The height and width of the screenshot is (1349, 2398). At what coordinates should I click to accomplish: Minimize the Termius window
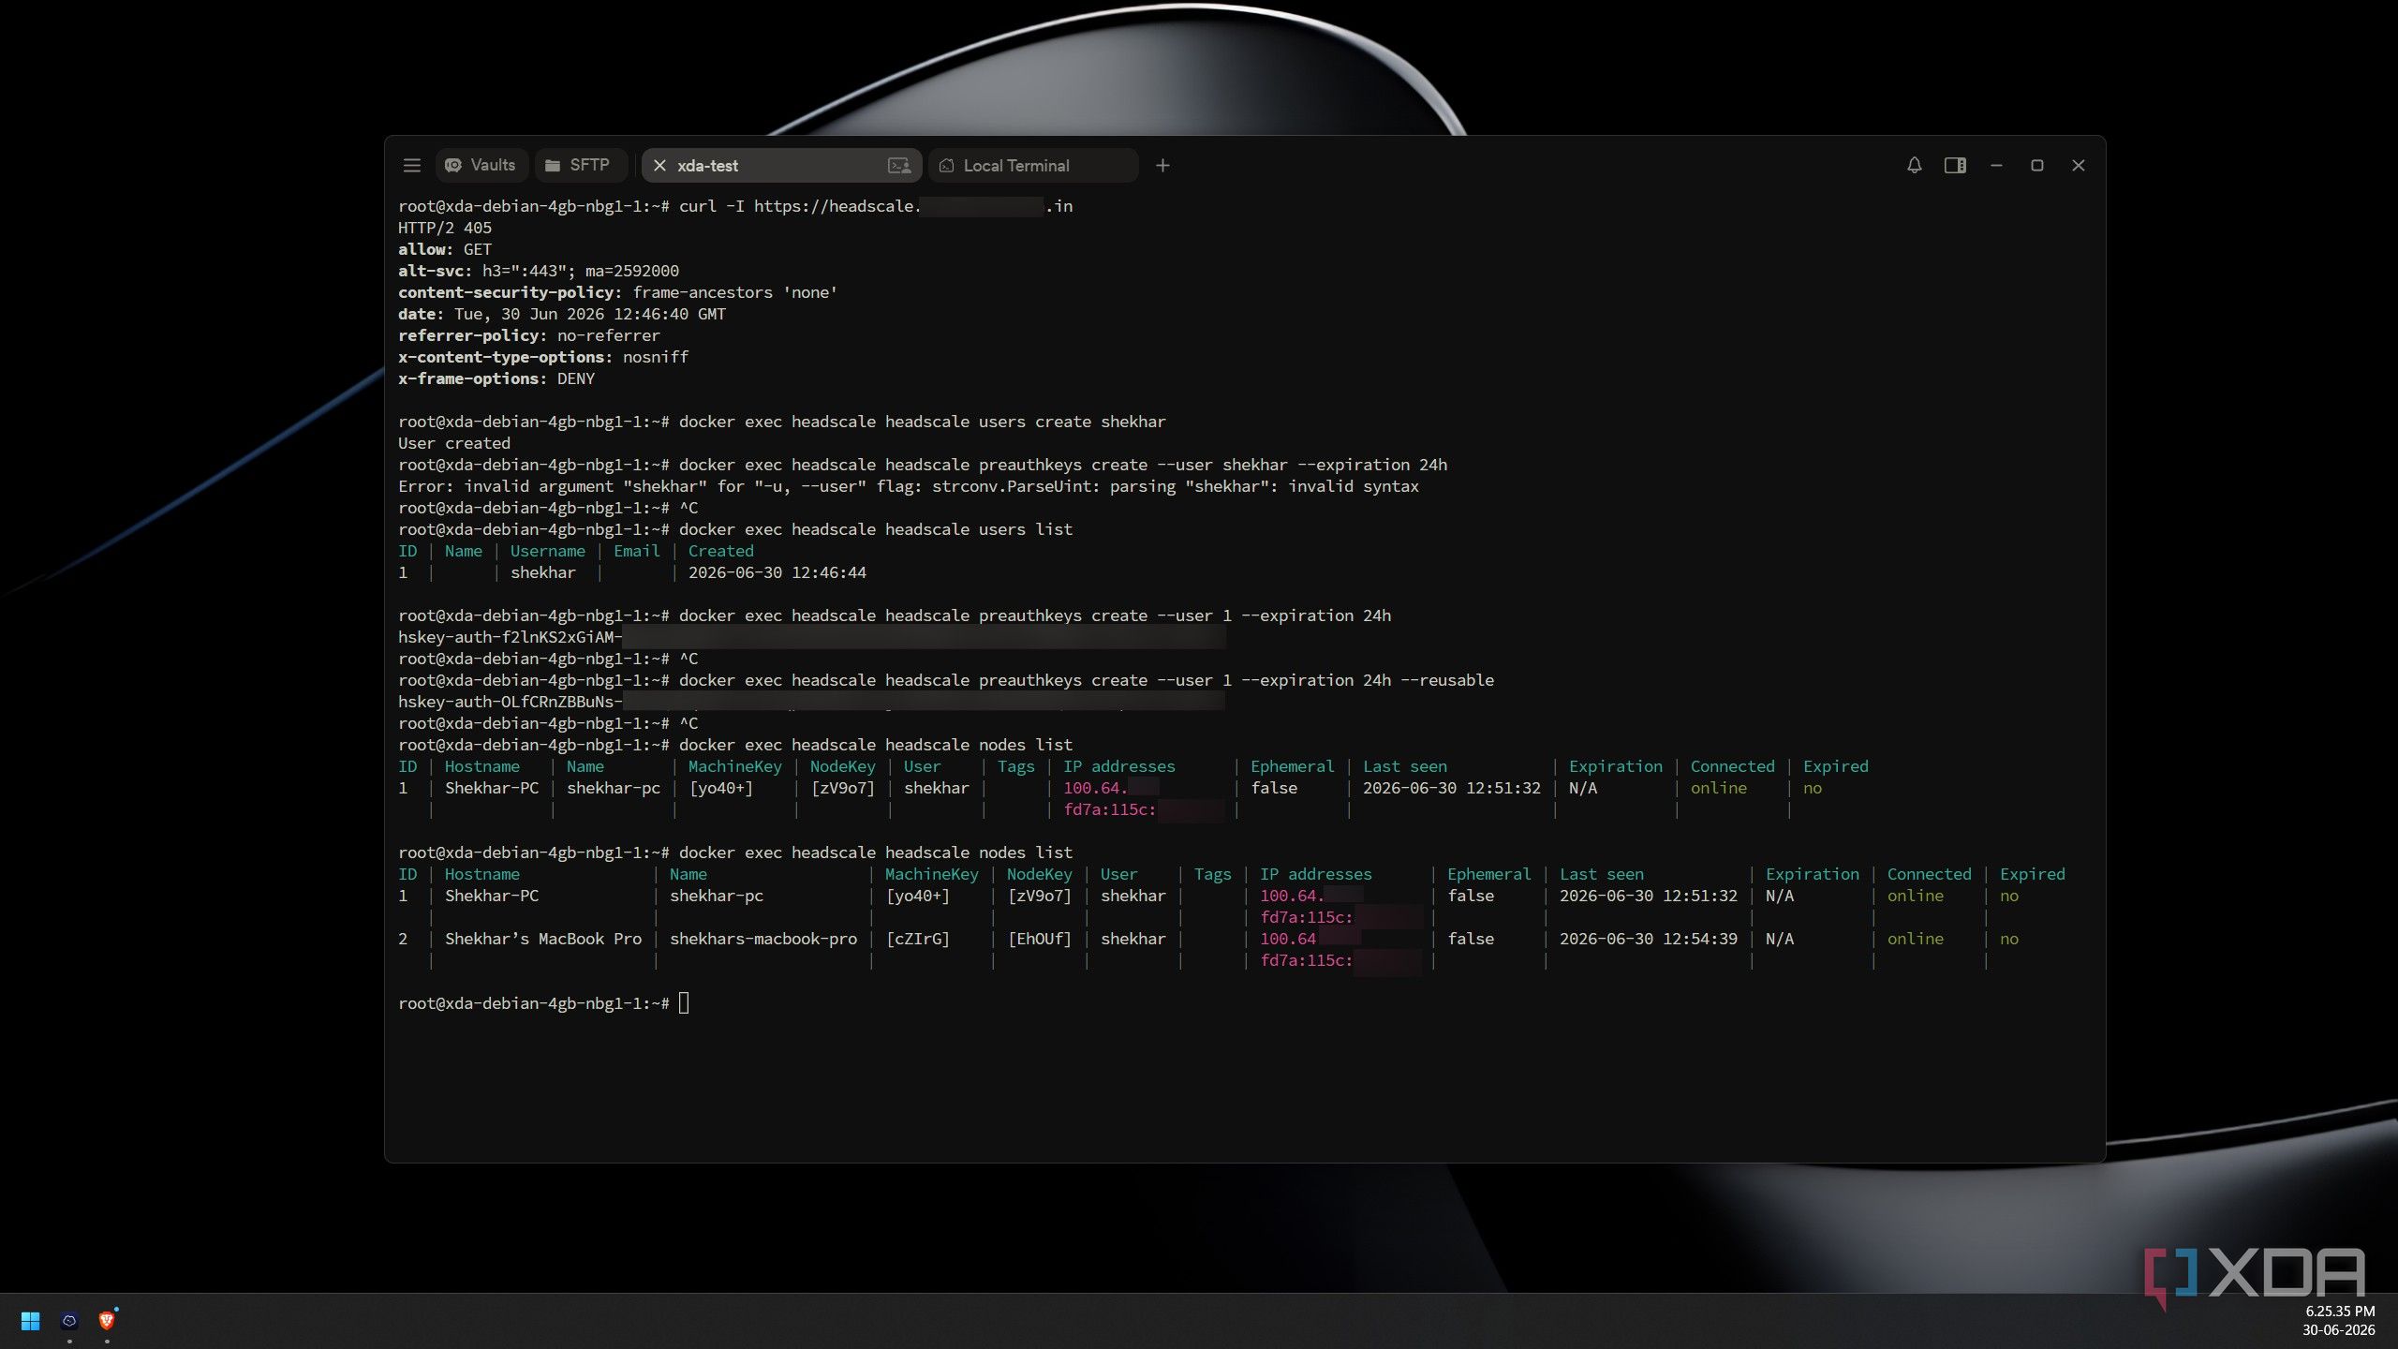coord(1996,166)
